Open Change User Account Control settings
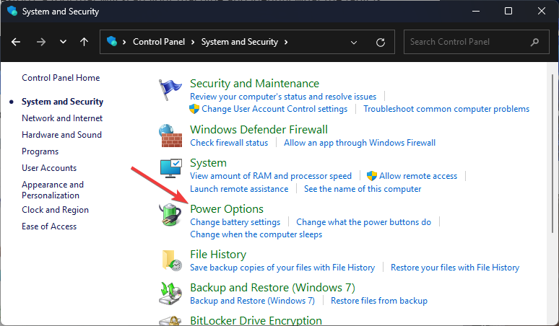This screenshot has width=559, height=326. (274, 109)
